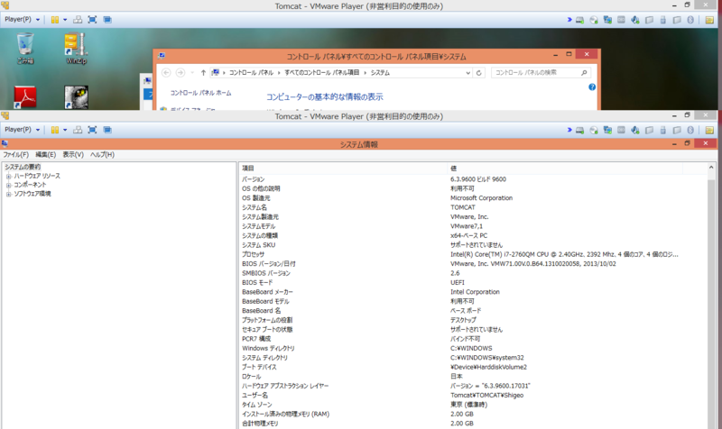Go up one level in Control Panel
The width and height of the screenshot is (722, 429).
[203, 73]
